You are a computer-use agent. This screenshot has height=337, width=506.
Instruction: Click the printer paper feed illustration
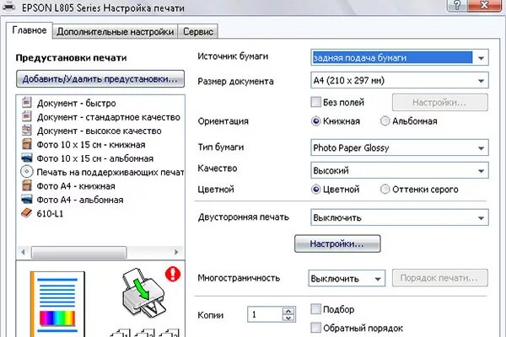click(x=144, y=293)
